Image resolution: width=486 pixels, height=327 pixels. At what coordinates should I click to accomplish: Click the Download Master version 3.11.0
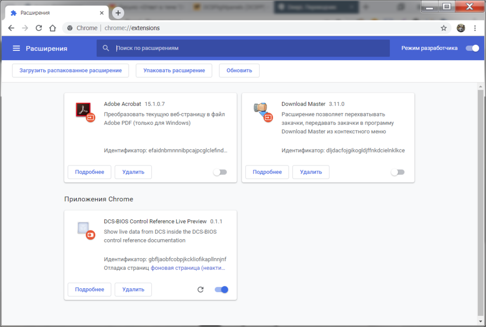(337, 104)
